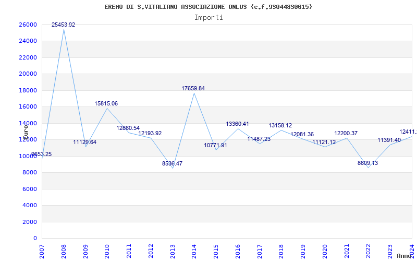Click the 2014 x-axis year label
The height and width of the screenshot is (261, 417).
194,252
